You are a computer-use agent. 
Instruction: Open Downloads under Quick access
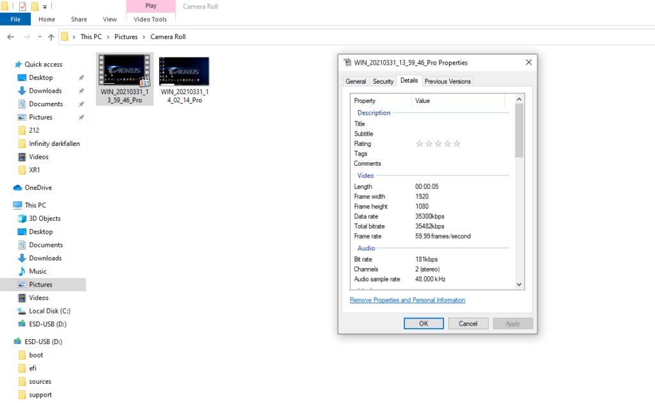tap(45, 91)
